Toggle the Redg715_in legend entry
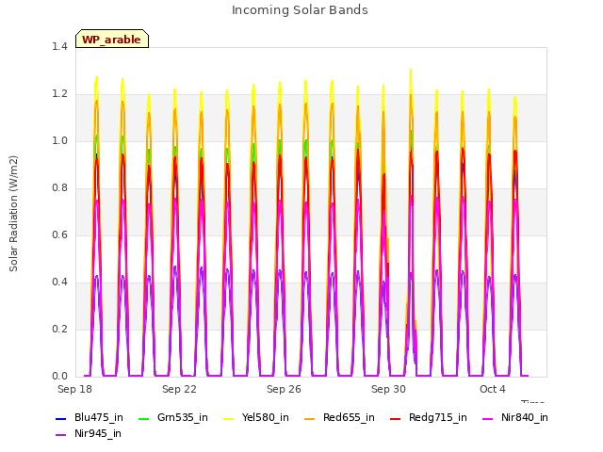 coord(428,418)
